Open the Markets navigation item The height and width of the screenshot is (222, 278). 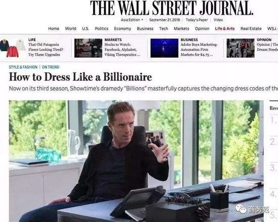tap(181, 28)
